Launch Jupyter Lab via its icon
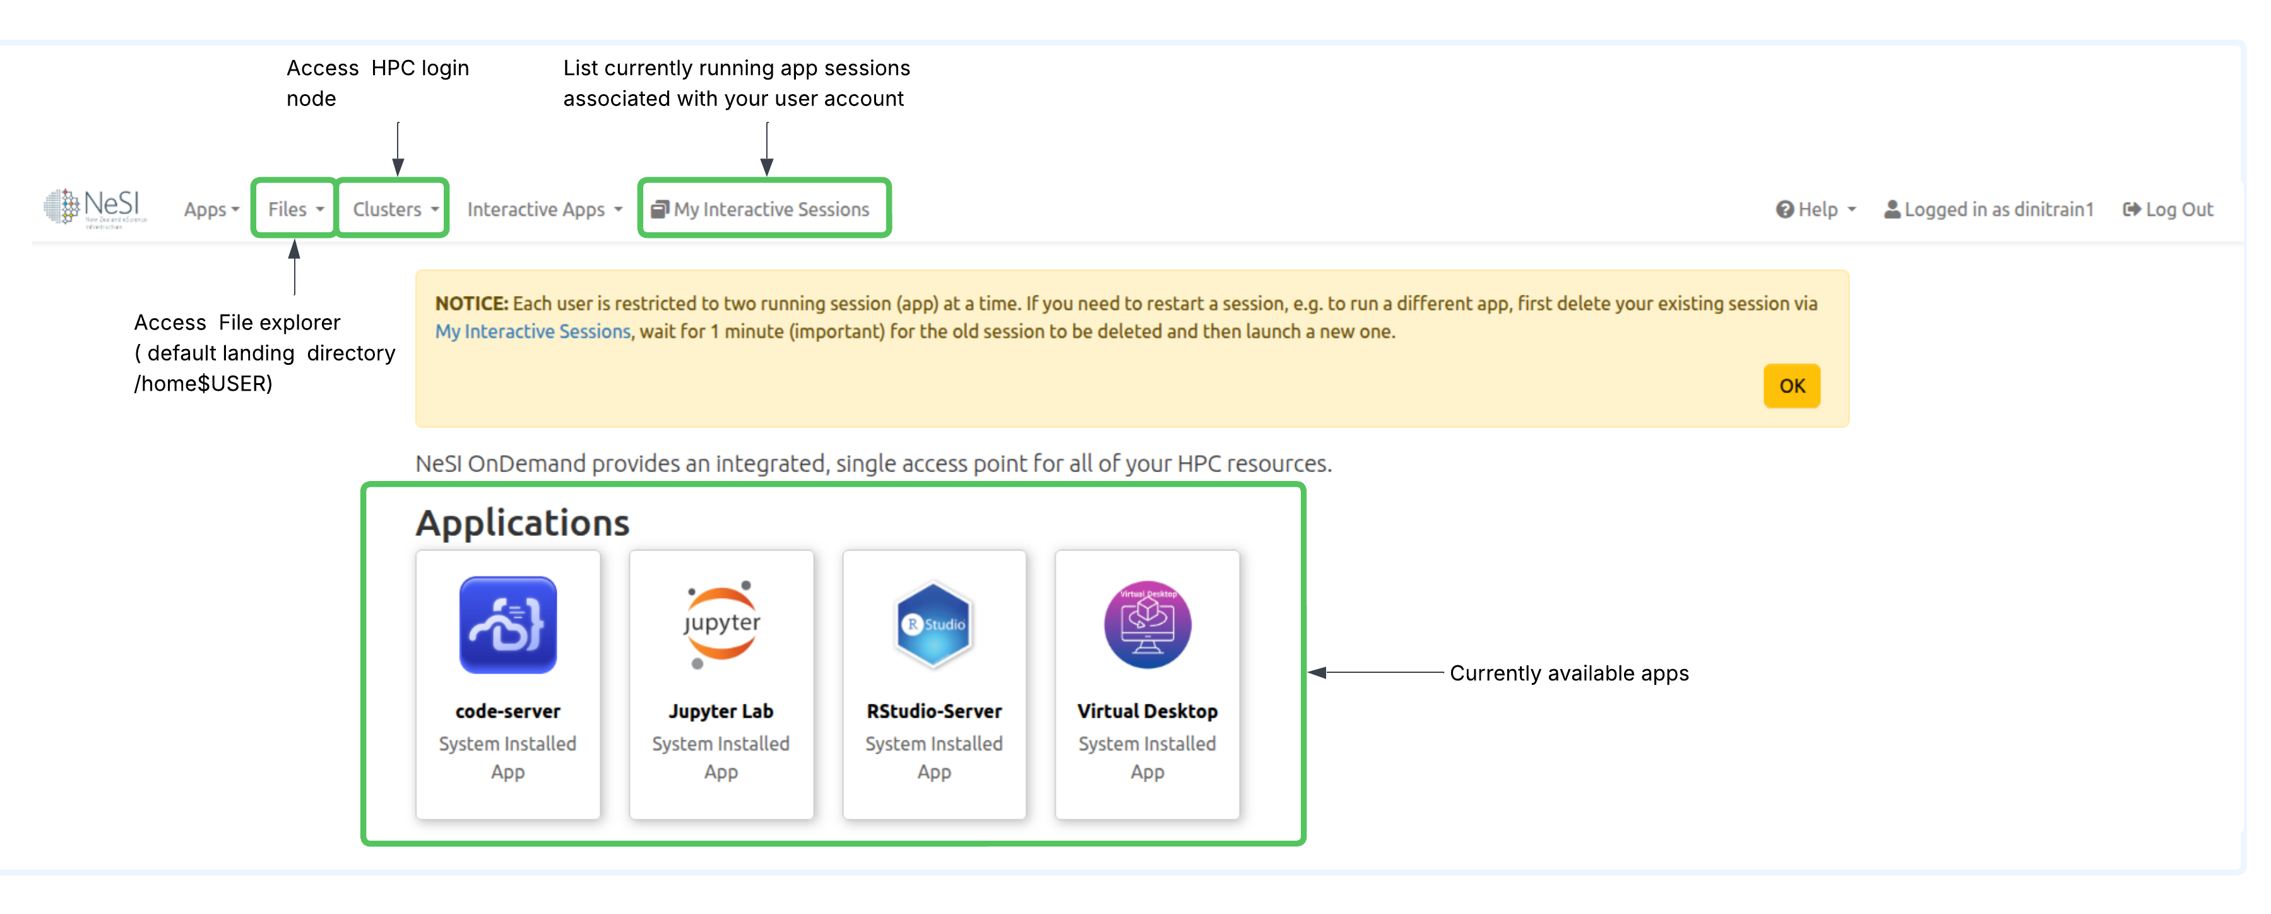 point(721,625)
